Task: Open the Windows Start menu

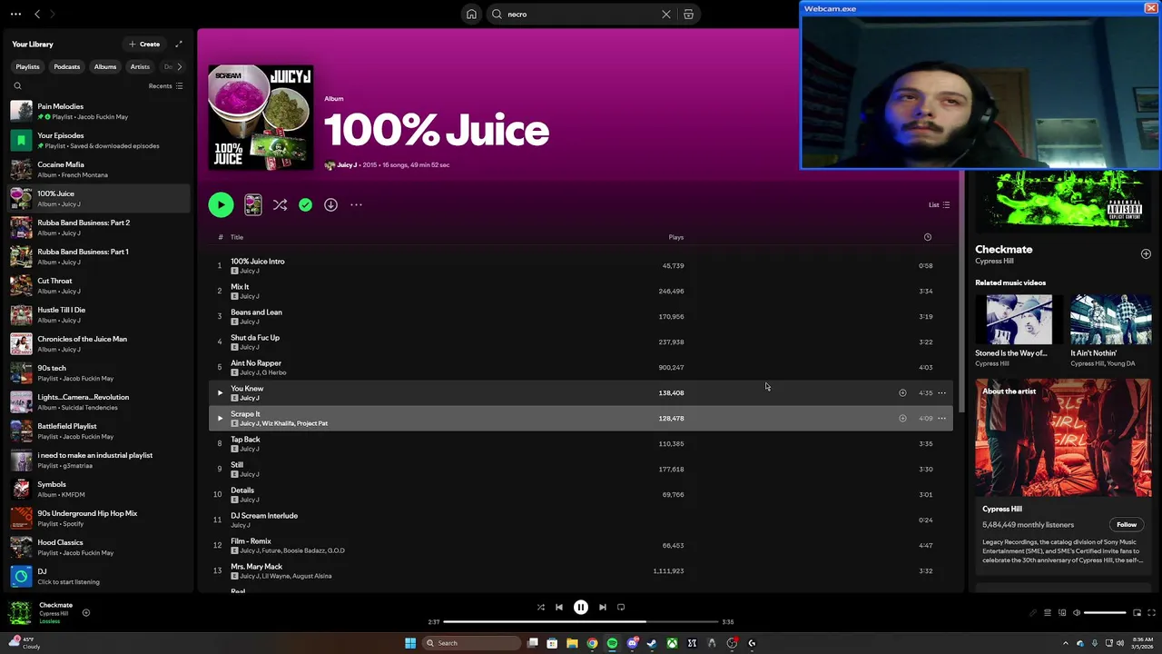Action: (x=410, y=643)
